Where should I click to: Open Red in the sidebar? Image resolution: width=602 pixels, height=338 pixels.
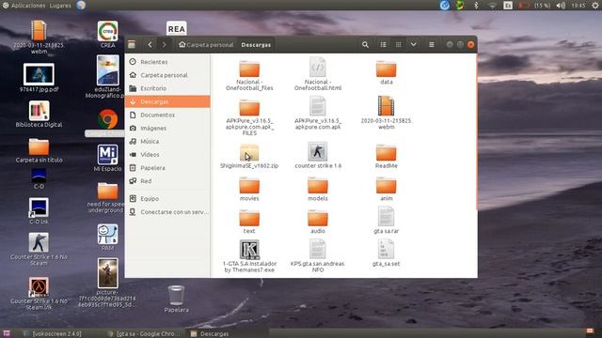pyautogui.click(x=167, y=181)
